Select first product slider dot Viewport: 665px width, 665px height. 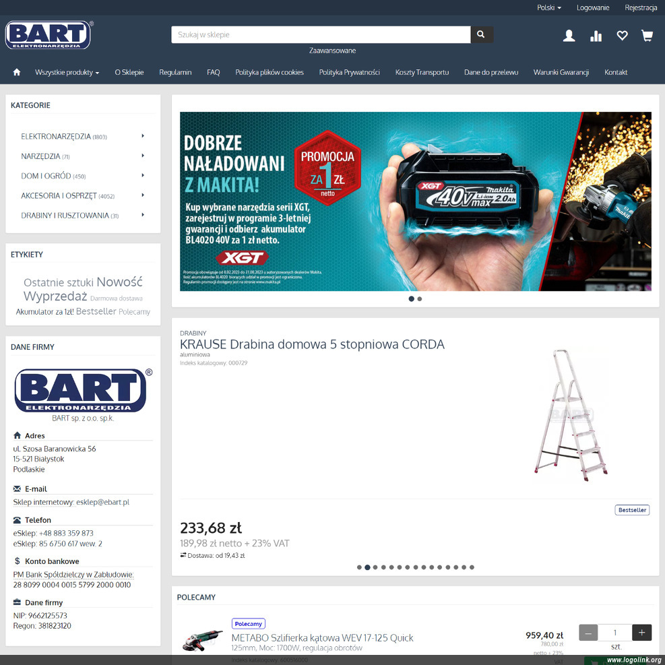[x=359, y=567]
